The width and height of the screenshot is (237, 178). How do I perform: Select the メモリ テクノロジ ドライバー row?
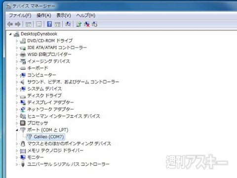55,150
